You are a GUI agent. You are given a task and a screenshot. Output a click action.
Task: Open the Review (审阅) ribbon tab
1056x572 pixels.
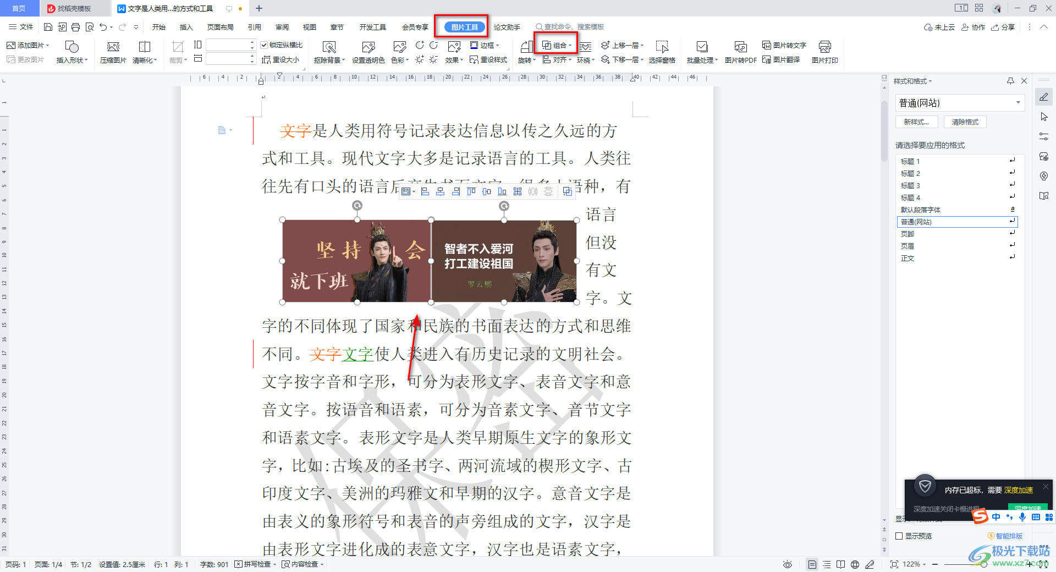point(282,27)
